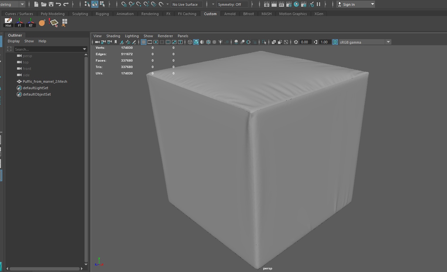This screenshot has width=447, height=272.
Task: Switch to the Sculpting shelf tab
Action: pyautogui.click(x=80, y=14)
